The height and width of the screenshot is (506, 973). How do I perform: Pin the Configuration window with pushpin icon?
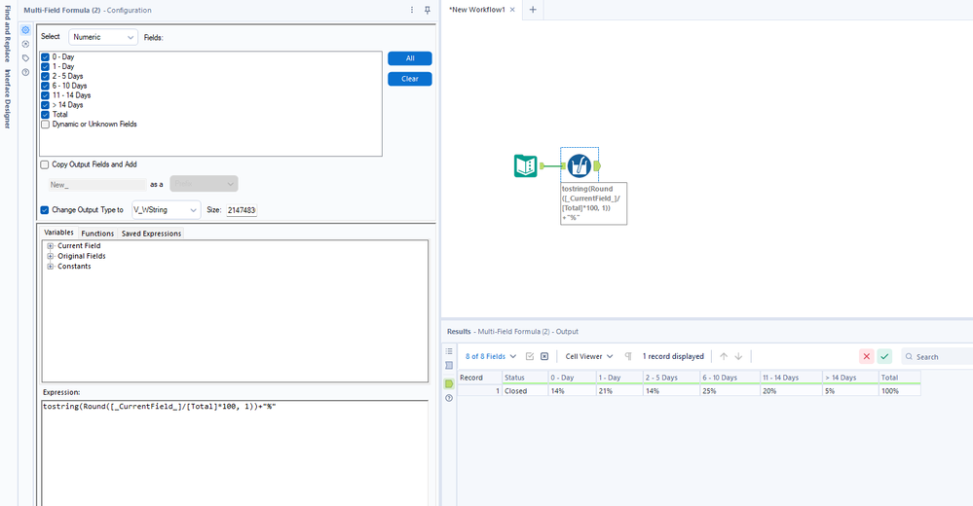(428, 10)
